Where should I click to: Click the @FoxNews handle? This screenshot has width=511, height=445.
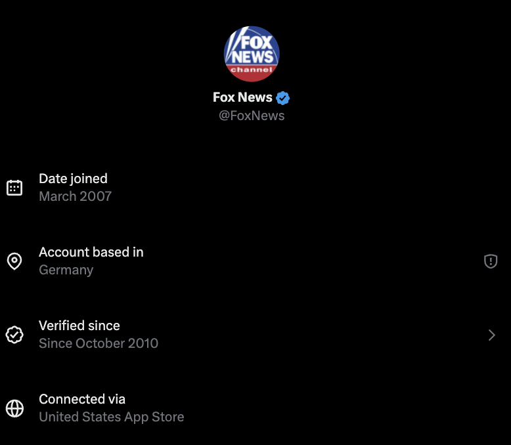click(252, 116)
